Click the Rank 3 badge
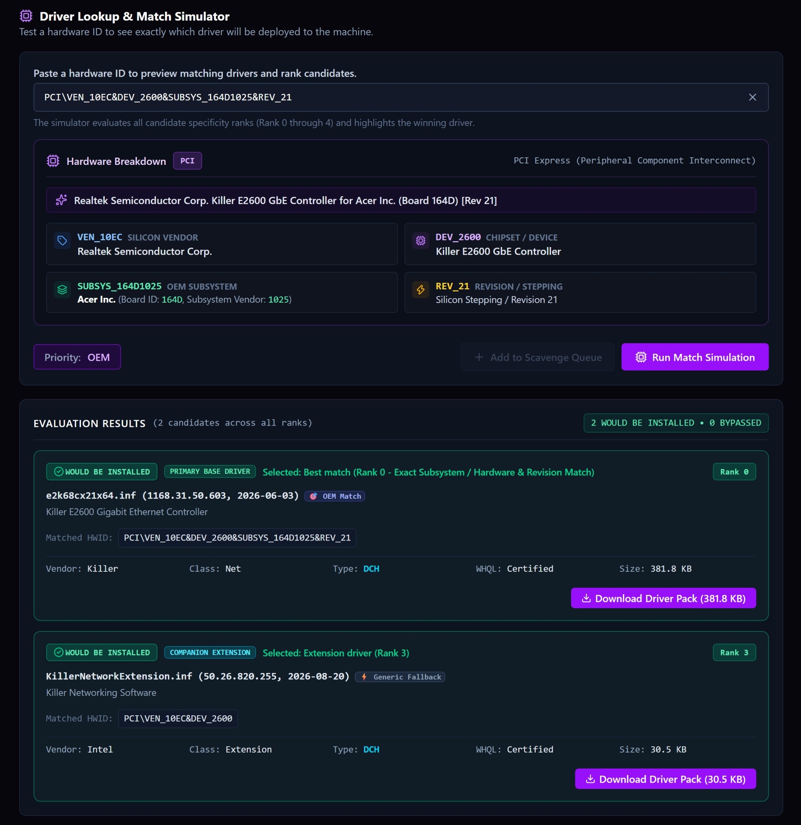The image size is (801, 825). [734, 652]
